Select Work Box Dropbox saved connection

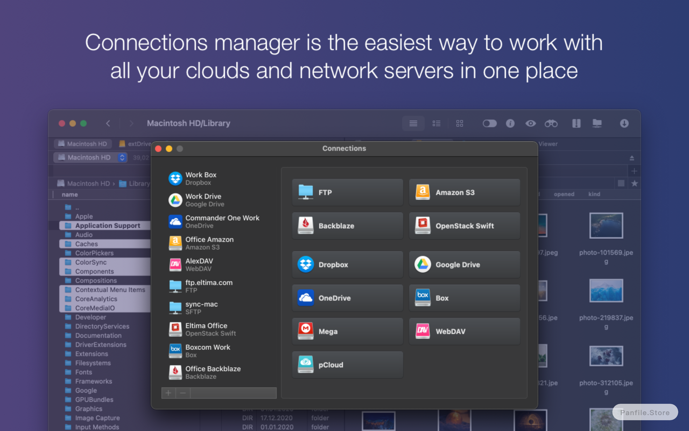(x=219, y=179)
